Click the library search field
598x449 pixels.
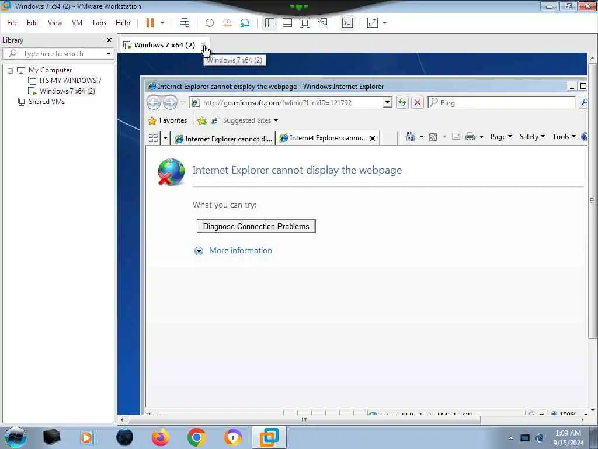click(57, 53)
